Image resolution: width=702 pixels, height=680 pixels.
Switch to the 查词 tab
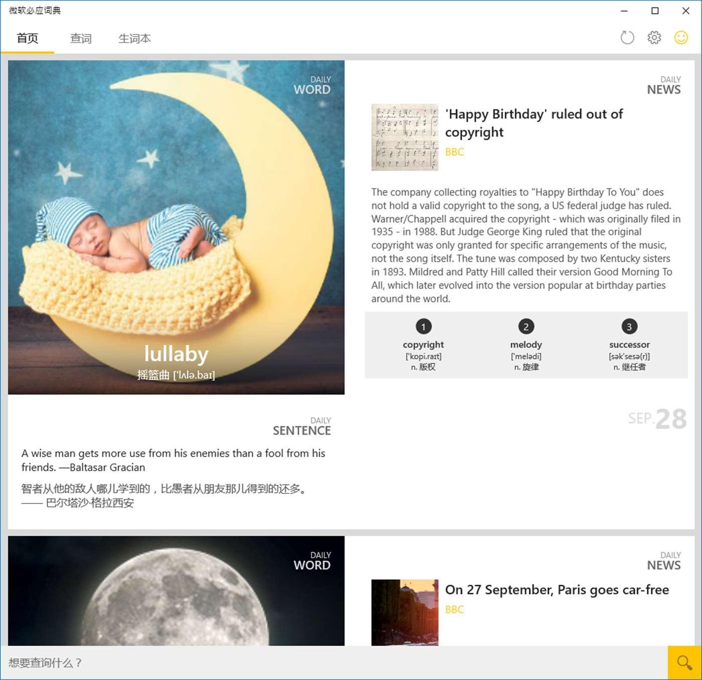(x=81, y=39)
